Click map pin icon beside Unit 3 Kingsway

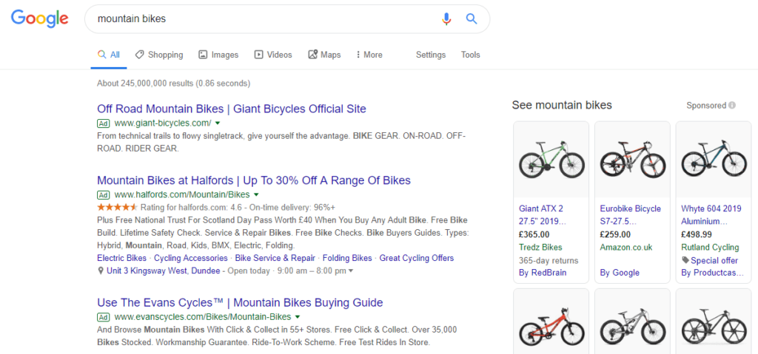[101, 271]
